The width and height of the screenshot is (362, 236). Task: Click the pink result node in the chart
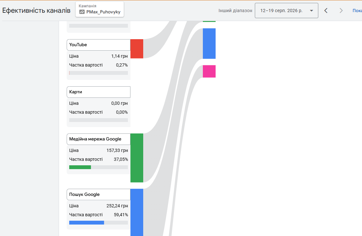click(x=209, y=71)
